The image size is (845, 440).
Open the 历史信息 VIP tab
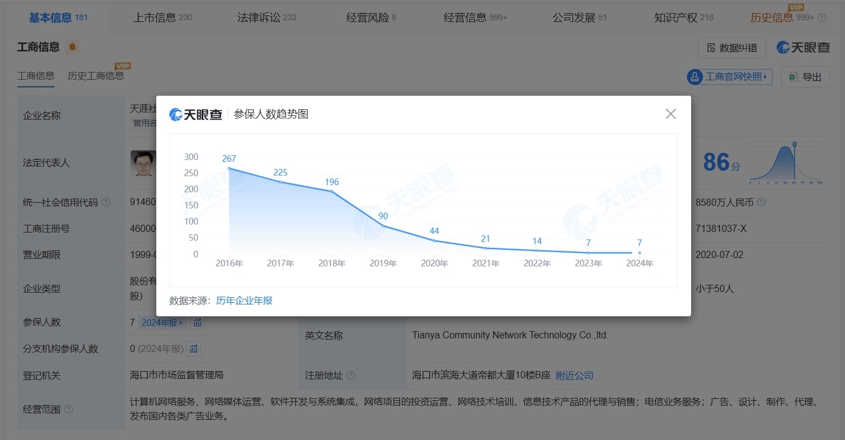point(782,17)
